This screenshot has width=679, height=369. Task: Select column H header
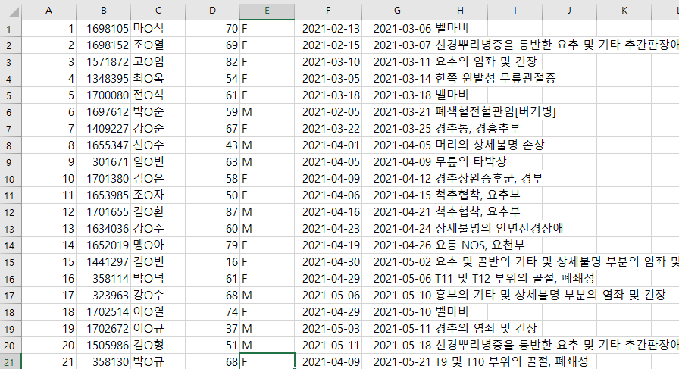pyautogui.click(x=460, y=11)
